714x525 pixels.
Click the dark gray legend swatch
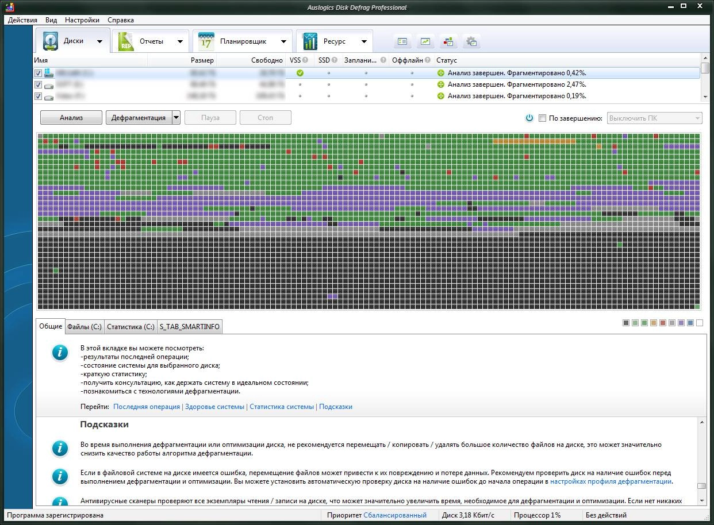click(626, 323)
